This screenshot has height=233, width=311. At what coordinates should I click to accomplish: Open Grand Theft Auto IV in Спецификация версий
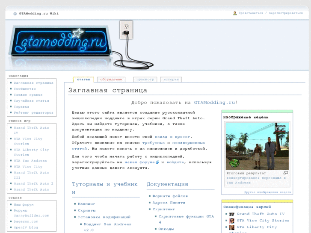point(261,214)
